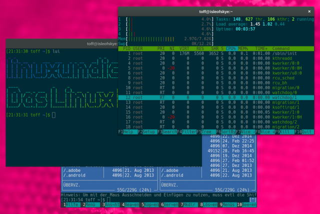
Task: Sort by the Command column header
Action: (281, 48)
